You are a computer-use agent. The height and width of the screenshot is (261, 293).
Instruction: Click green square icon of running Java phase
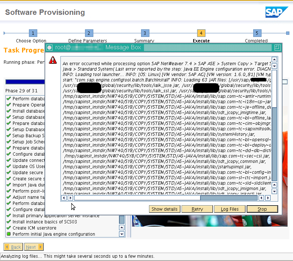click(x=9, y=234)
